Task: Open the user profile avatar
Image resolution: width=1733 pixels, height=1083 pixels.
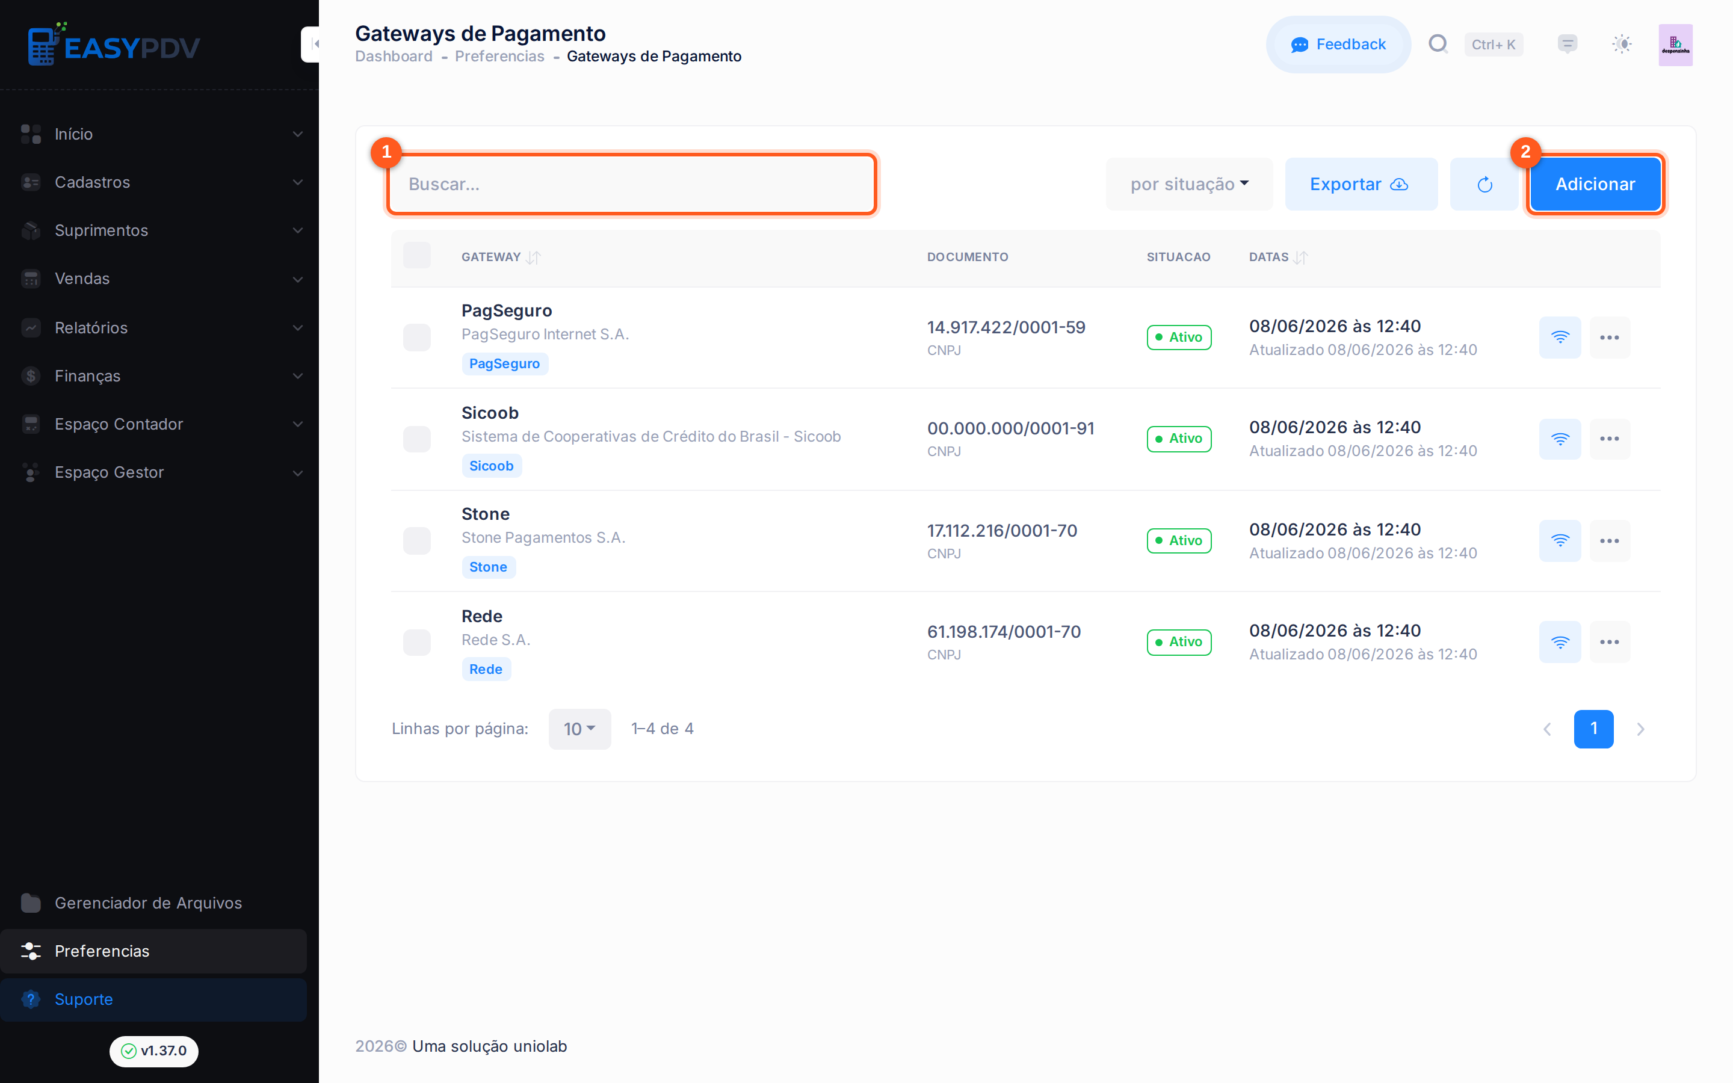Action: [1675, 45]
